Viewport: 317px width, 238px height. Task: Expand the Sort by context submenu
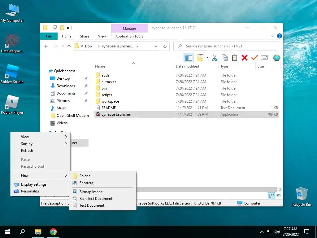41,144
